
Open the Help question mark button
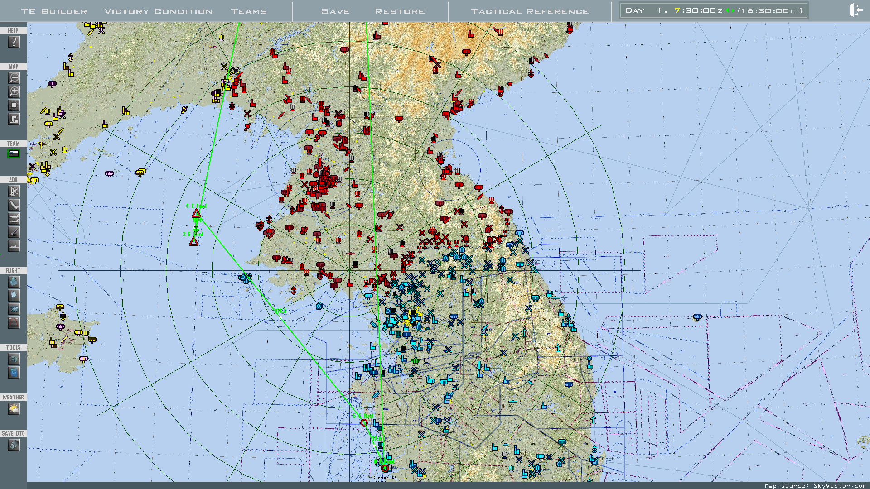pyautogui.click(x=14, y=42)
